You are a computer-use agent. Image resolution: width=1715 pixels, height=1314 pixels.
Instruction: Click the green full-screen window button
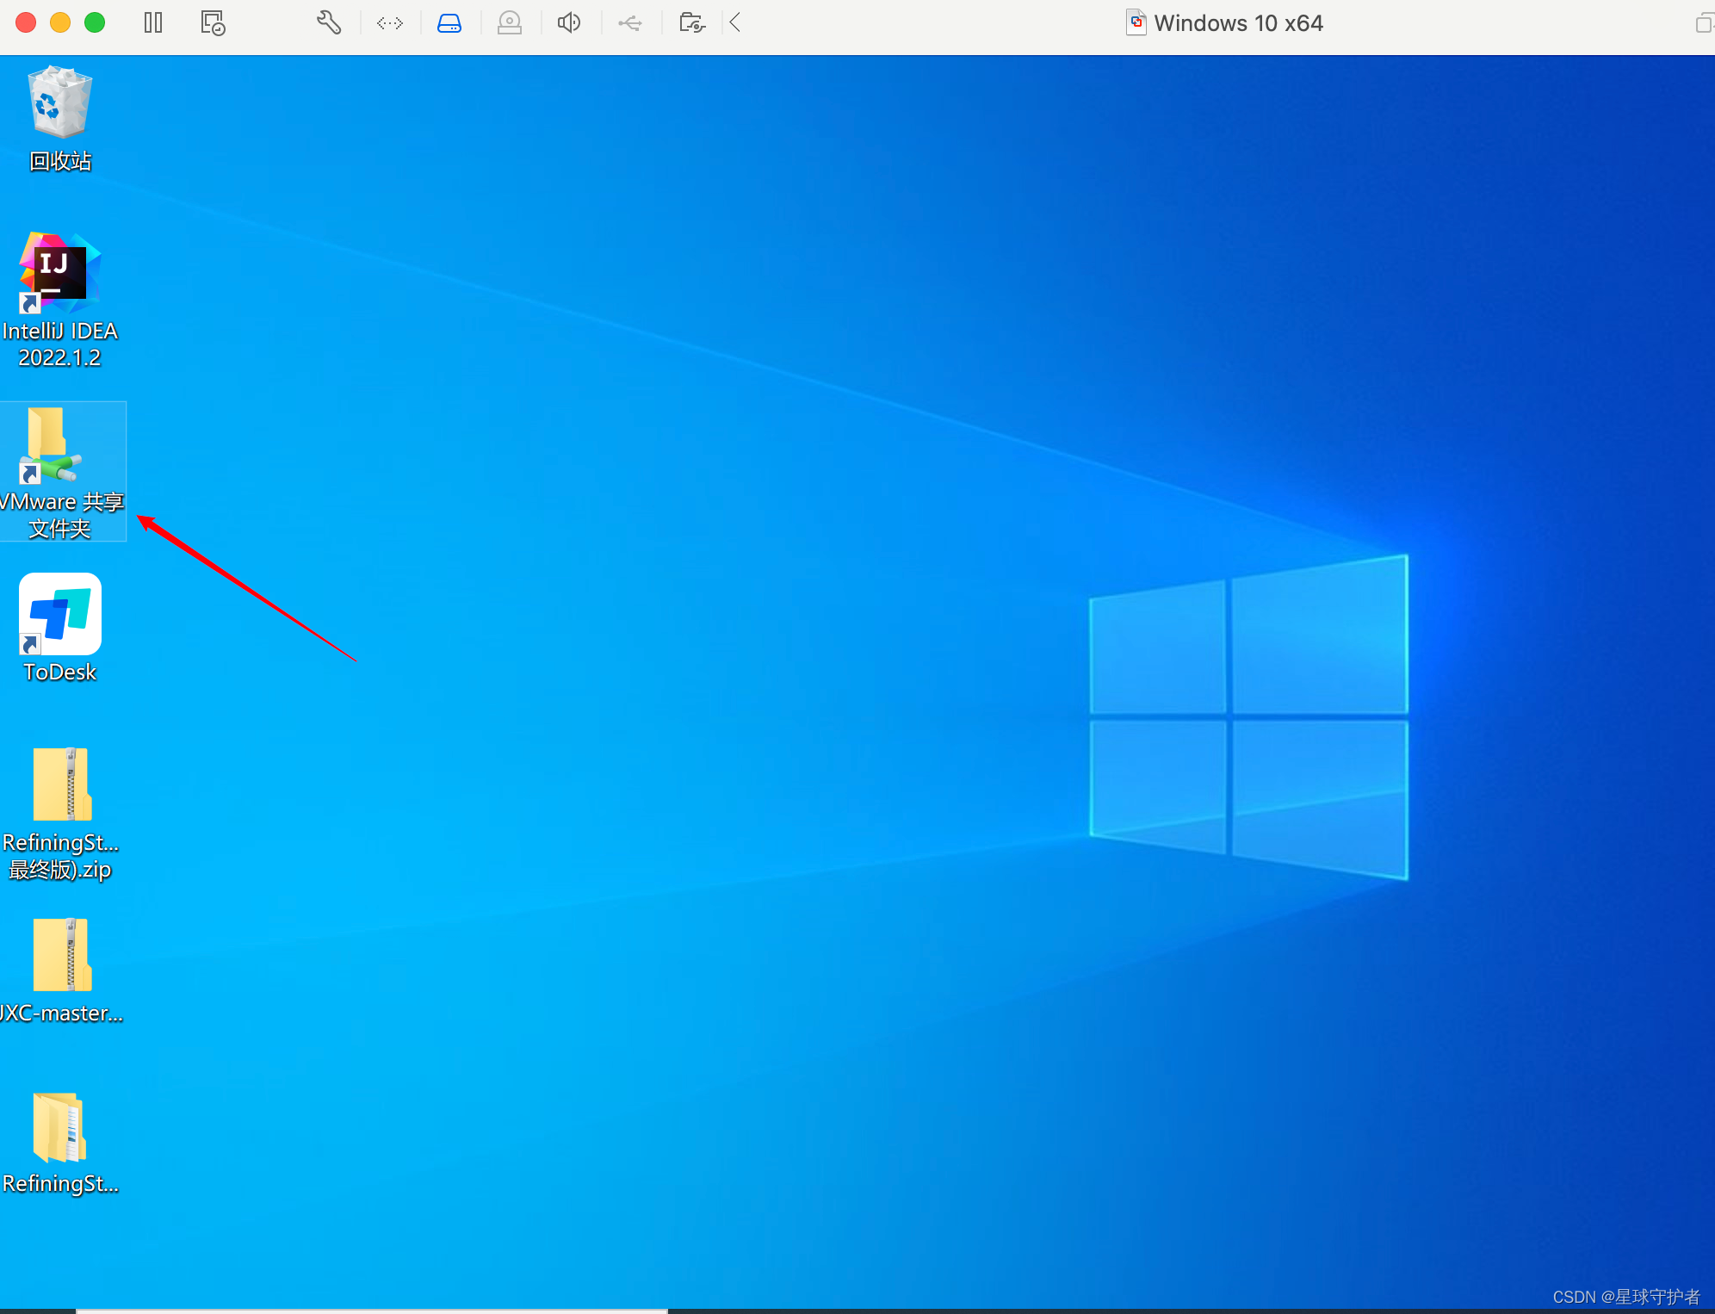[x=95, y=22]
